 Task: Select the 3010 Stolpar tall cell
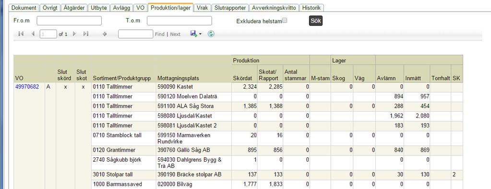pos(124,175)
